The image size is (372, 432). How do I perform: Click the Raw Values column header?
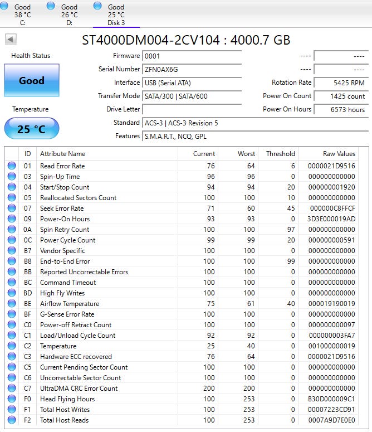pyautogui.click(x=328, y=154)
